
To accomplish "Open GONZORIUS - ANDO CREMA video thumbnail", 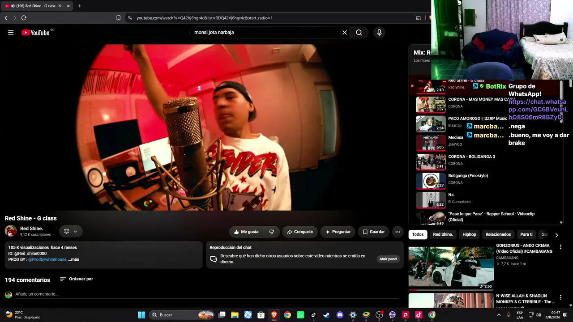I will (451, 267).
